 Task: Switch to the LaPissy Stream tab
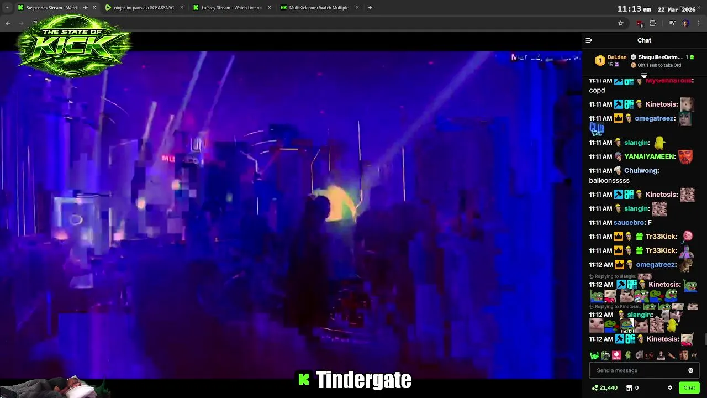coord(231,8)
